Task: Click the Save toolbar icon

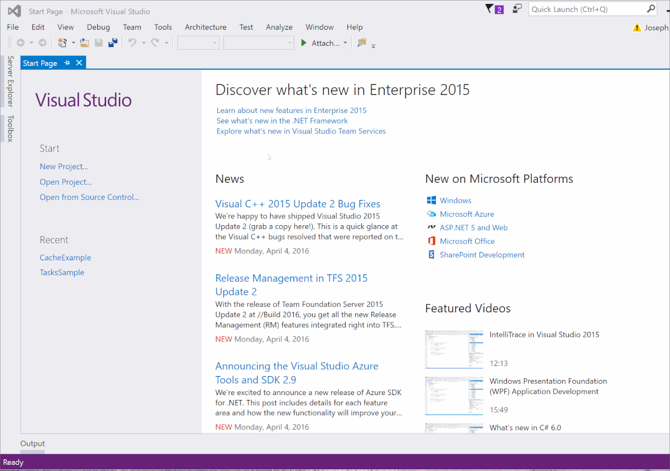Action: point(99,43)
